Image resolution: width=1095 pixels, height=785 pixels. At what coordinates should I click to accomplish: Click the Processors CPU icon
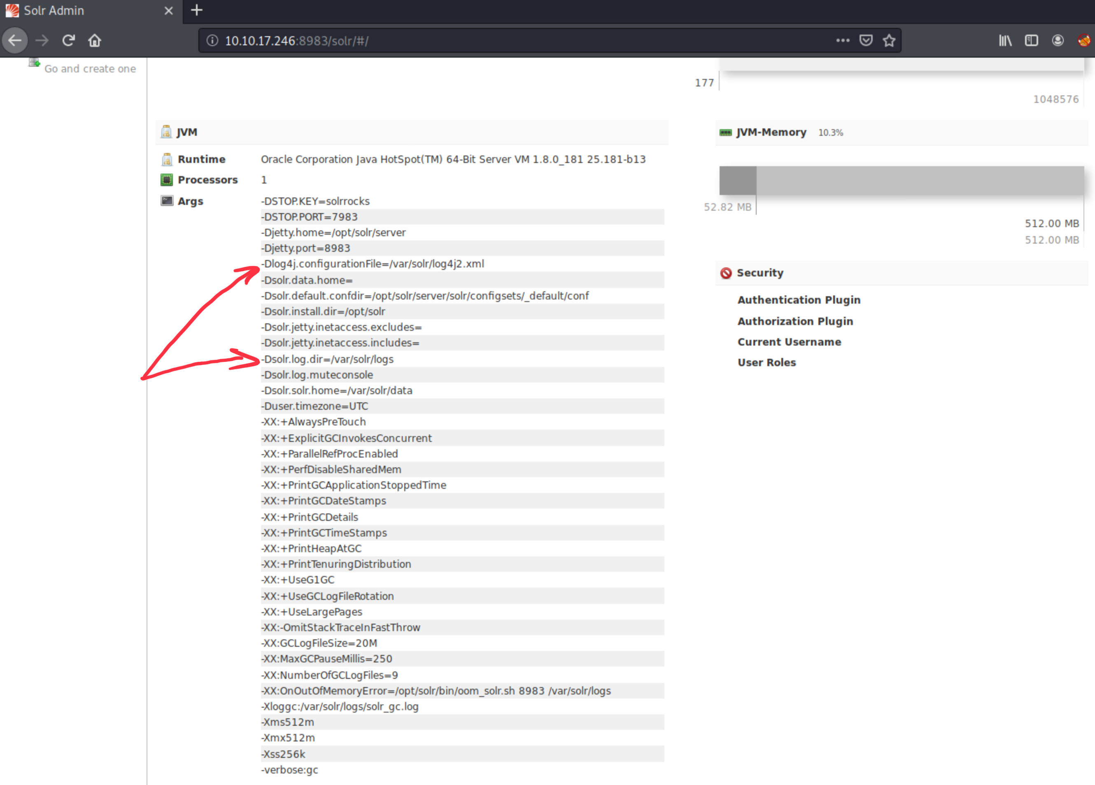(x=166, y=179)
